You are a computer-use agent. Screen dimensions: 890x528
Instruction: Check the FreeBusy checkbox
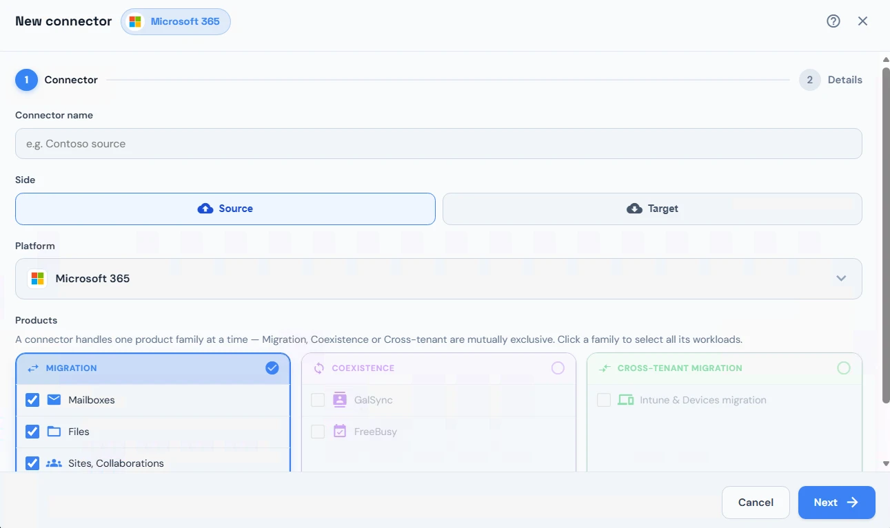(318, 432)
